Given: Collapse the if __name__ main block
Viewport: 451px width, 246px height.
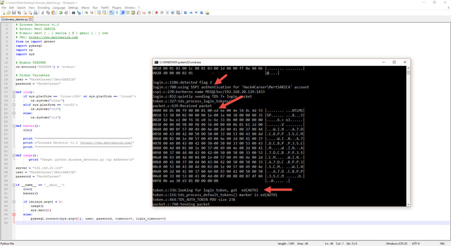Looking at the screenshot, I should tap(14, 184).
